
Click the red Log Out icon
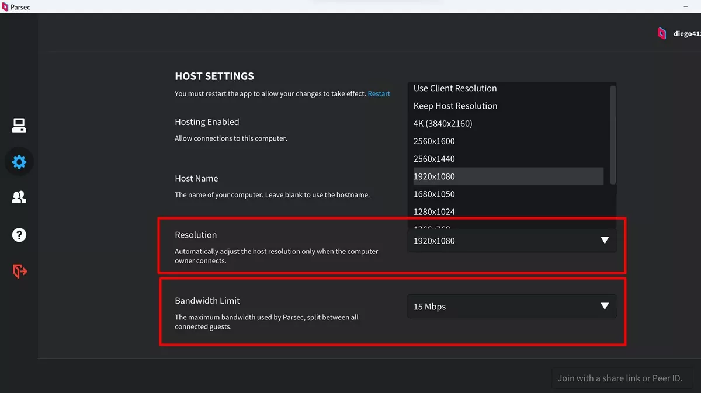pyautogui.click(x=19, y=271)
